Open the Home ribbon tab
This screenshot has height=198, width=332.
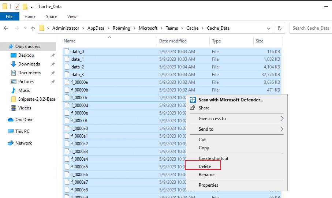[30, 16]
